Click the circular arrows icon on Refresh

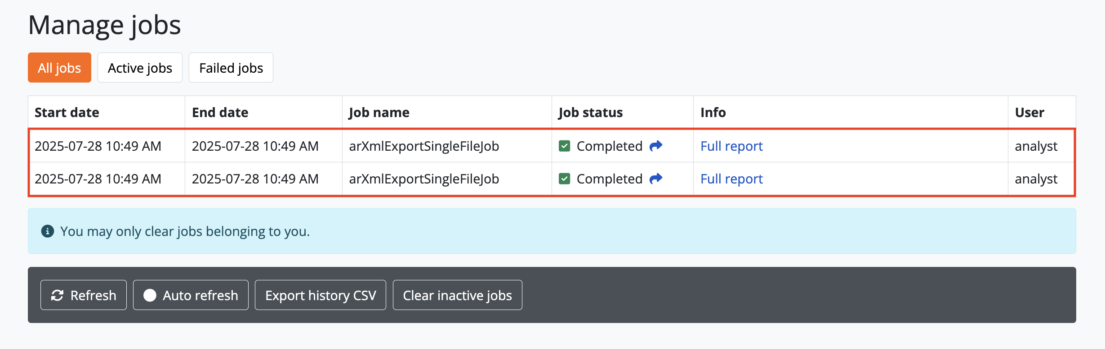[57, 295]
